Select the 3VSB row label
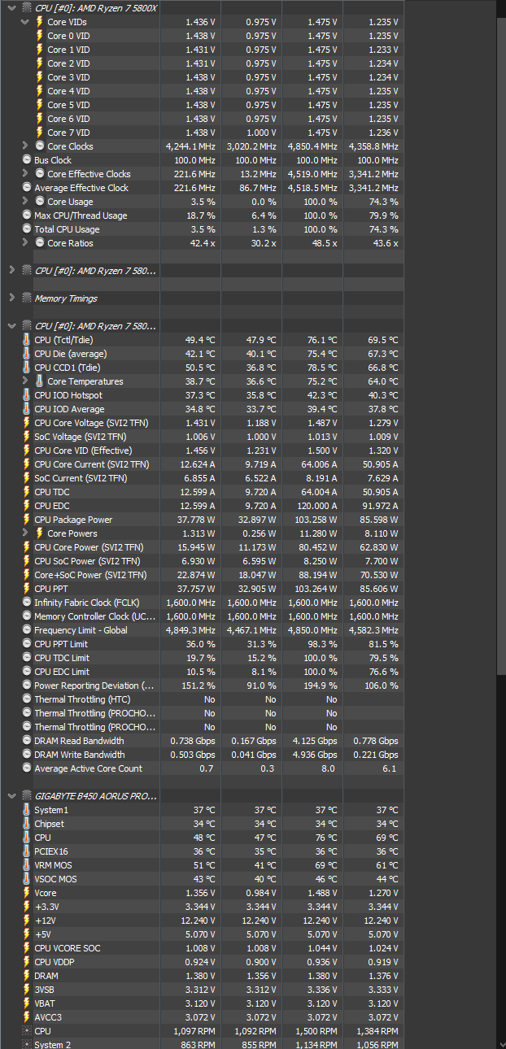Viewport: 506px width, 1049px height. coord(46,990)
